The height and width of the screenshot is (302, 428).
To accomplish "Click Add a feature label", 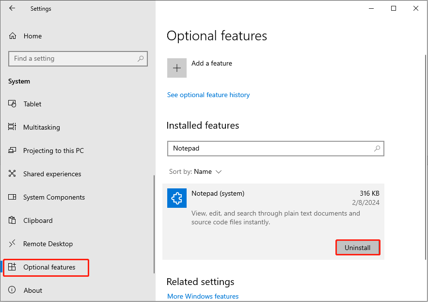I will click(212, 64).
